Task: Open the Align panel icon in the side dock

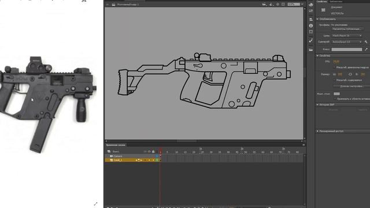Action: (311, 19)
